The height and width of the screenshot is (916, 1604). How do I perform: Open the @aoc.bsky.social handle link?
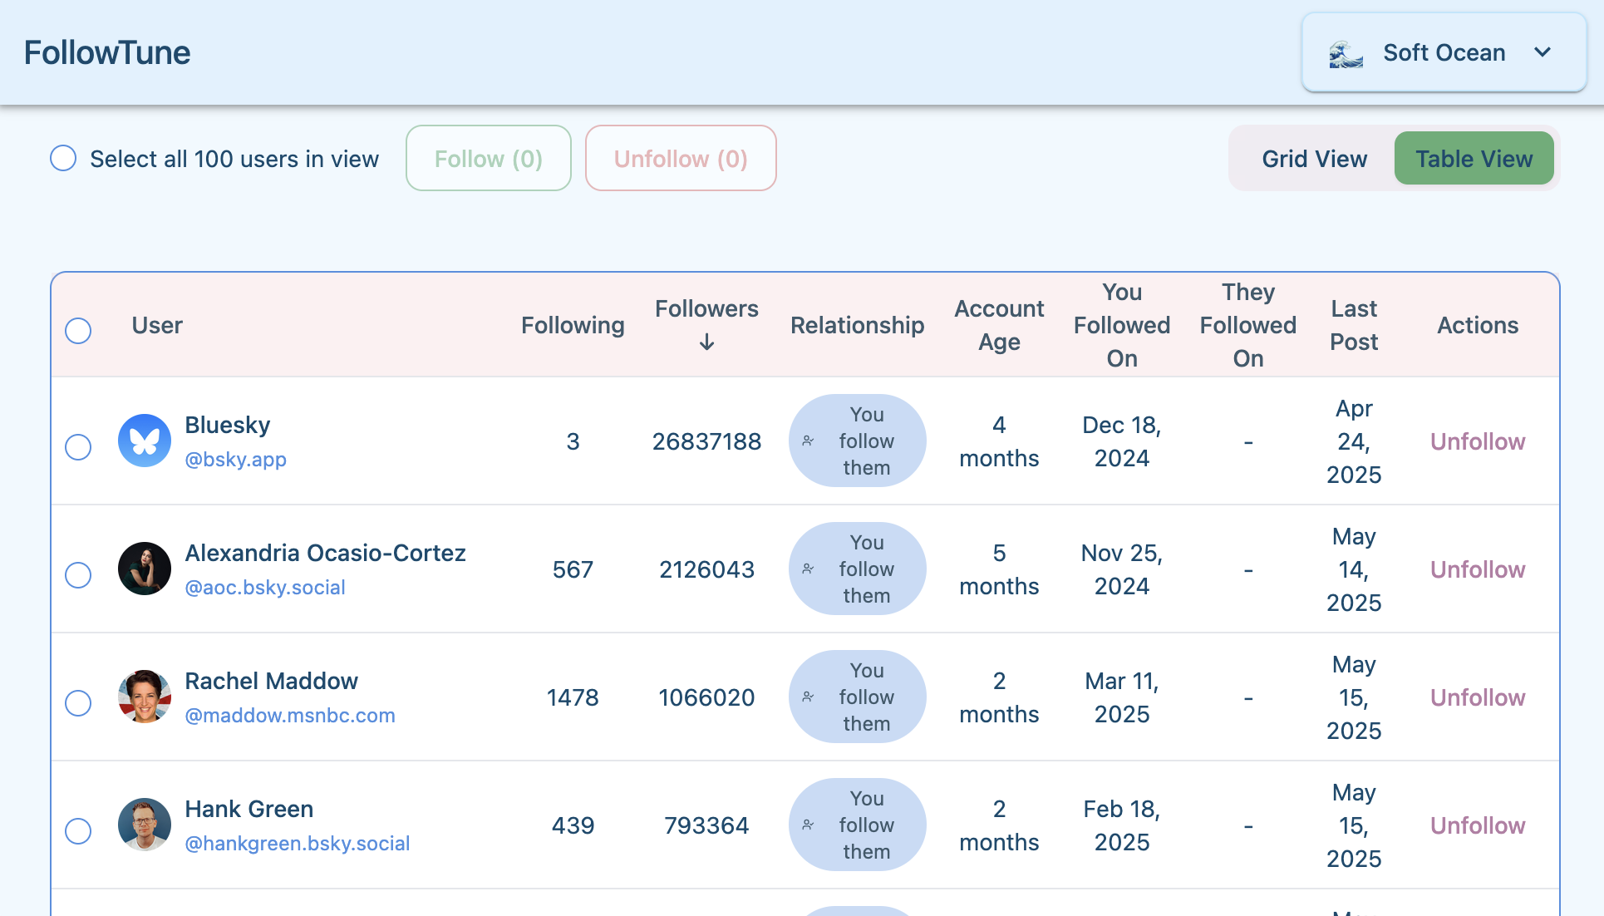264,587
